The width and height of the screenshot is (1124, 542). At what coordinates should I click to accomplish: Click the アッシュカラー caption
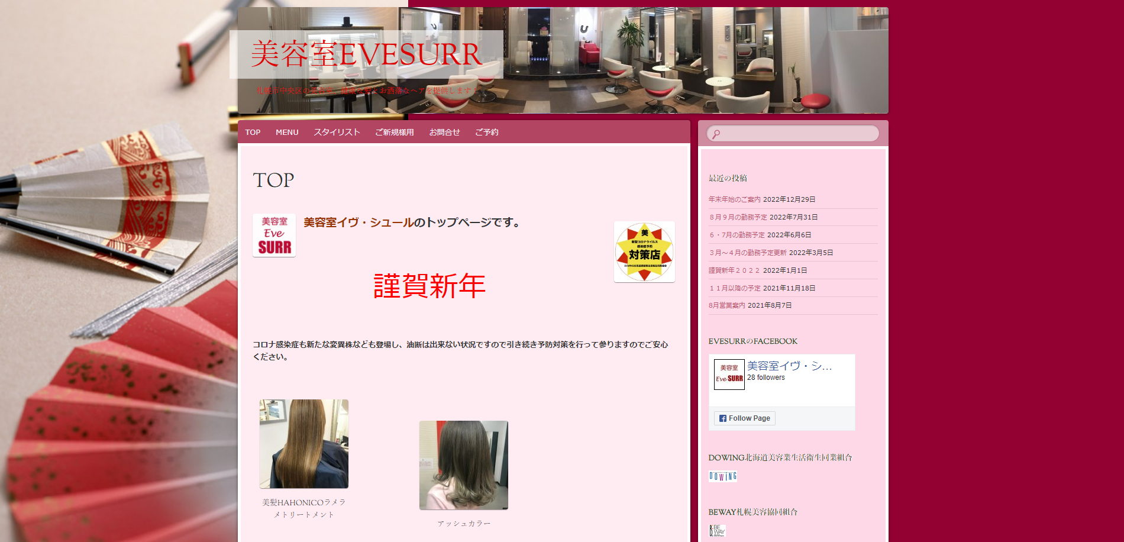[464, 524]
